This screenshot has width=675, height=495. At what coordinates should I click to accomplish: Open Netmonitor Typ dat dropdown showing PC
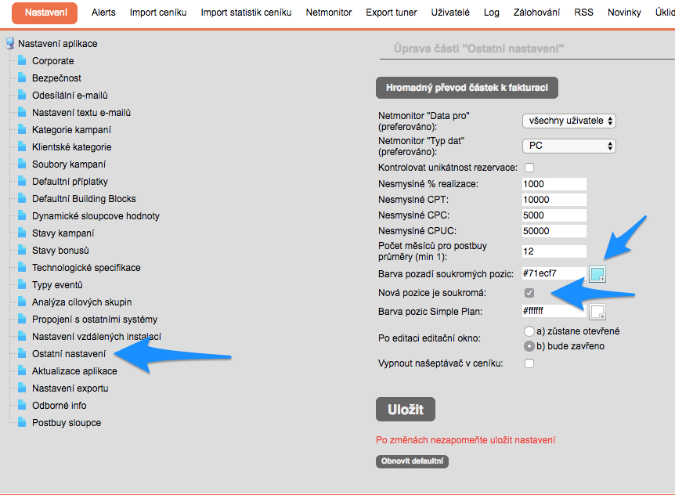click(569, 146)
